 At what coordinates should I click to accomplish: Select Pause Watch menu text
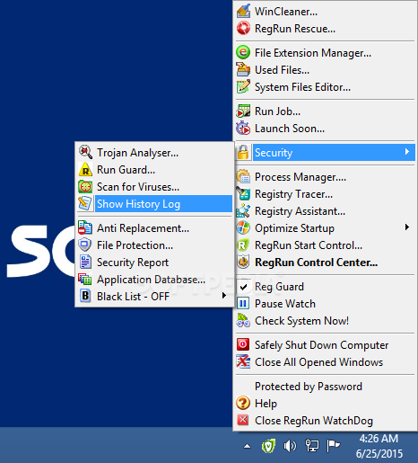pyautogui.click(x=285, y=304)
